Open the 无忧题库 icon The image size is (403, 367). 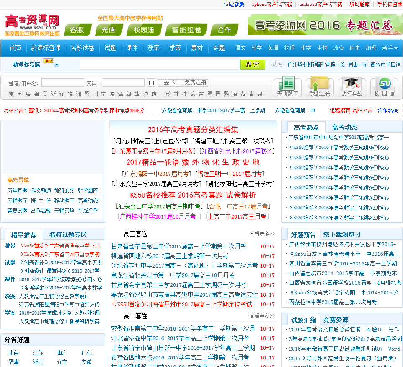click(287, 86)
